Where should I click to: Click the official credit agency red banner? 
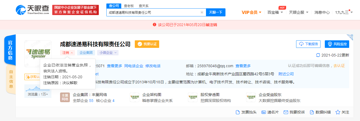click(76, 10)
